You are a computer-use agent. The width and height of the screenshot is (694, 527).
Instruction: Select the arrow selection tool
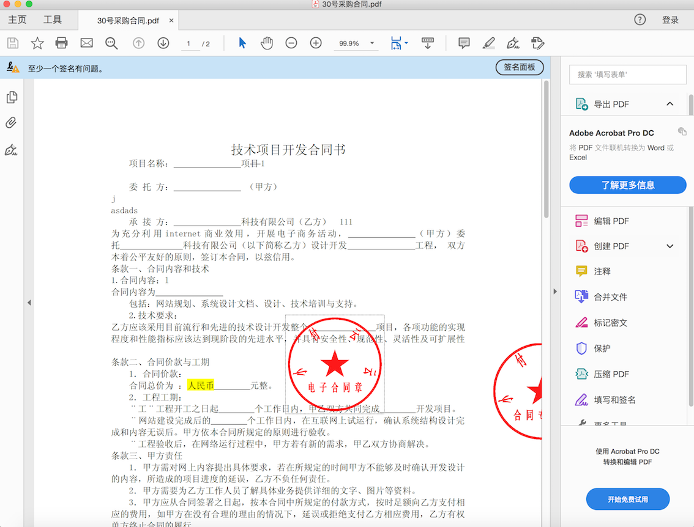242,43
